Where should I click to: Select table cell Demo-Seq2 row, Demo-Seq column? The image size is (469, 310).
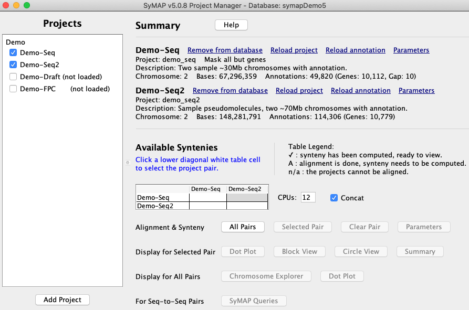(x=208, y=206)
